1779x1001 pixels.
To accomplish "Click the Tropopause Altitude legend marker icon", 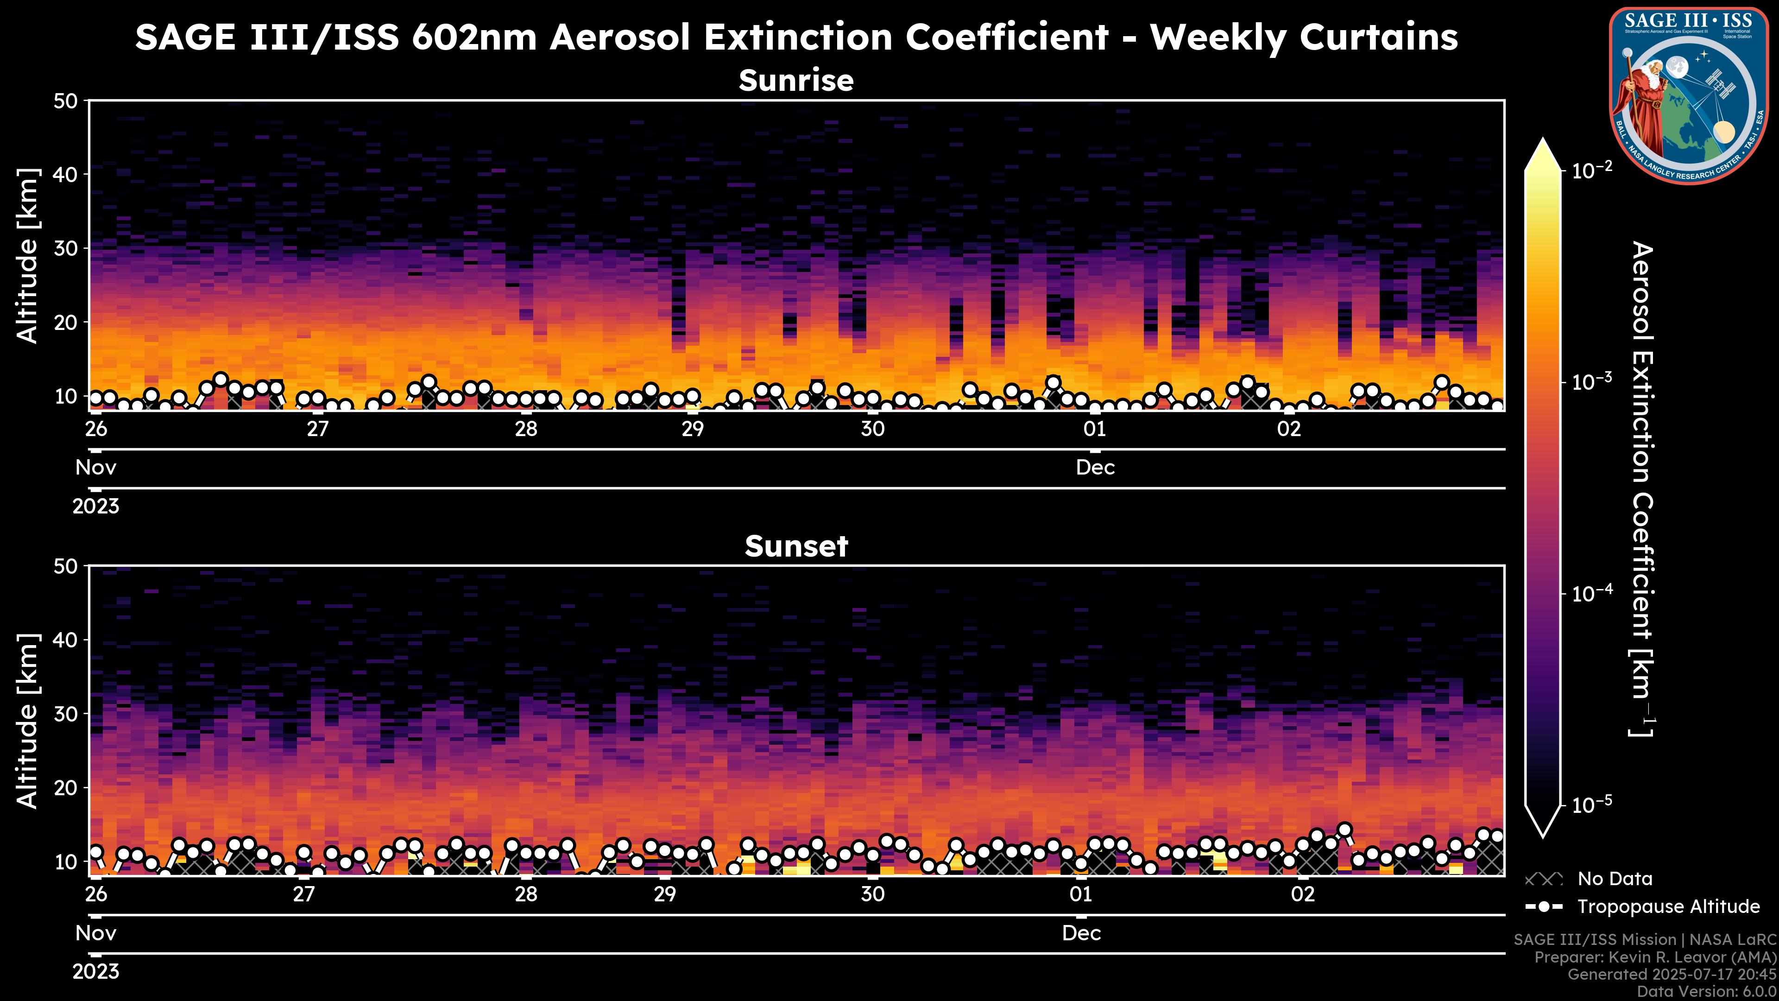I will (1544, 906).
